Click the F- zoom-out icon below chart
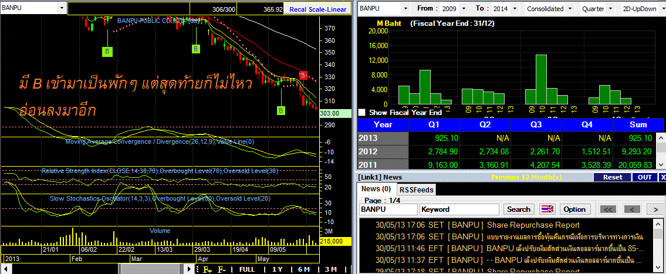666x274 pixels. (x=222, y=269)
